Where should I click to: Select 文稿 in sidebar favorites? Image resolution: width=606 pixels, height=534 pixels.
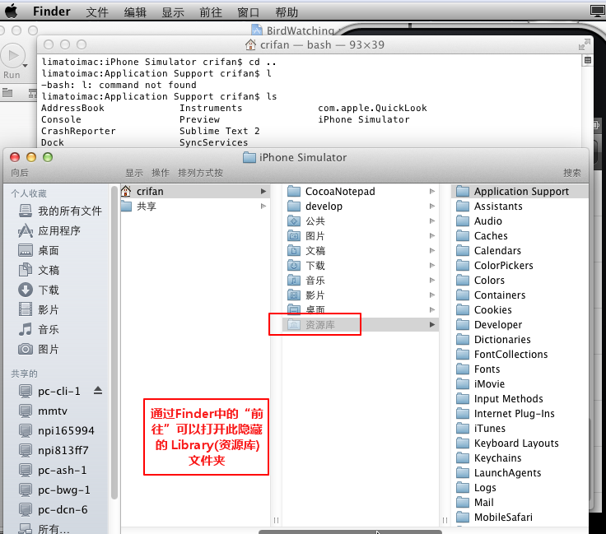39,270
